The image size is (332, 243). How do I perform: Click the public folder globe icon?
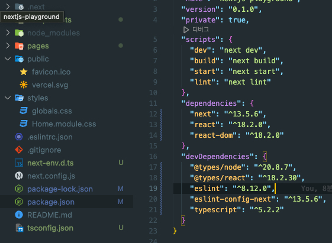tap(19, 59)
